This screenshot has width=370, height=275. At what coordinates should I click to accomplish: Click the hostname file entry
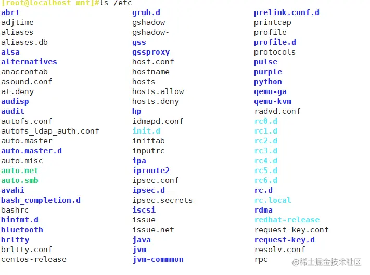[151, 72]
